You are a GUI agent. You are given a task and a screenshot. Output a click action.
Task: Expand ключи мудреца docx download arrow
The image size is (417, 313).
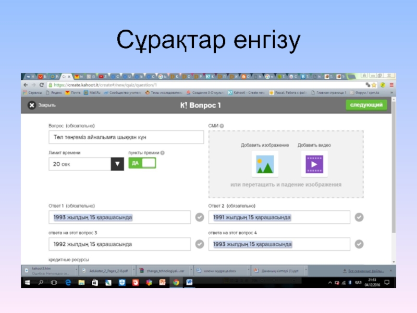pos(249,270)
